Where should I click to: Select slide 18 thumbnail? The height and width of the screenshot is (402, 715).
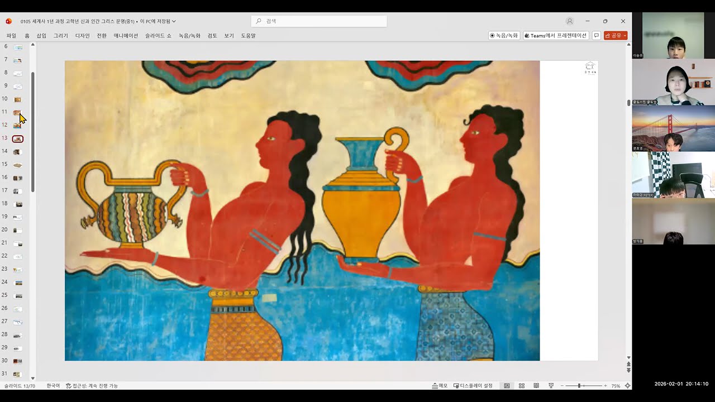[18, 204]
